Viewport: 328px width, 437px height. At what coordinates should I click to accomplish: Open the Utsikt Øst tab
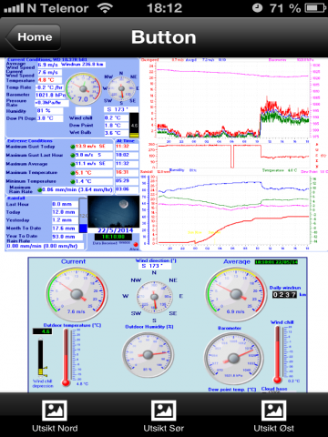click(273, 415)
